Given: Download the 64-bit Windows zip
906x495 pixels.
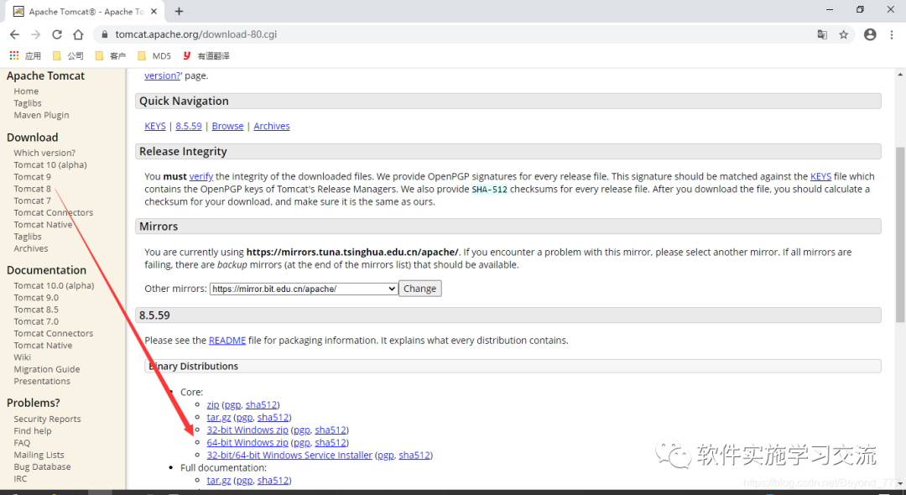Looking at the screenshot, I should click(247, 442).
